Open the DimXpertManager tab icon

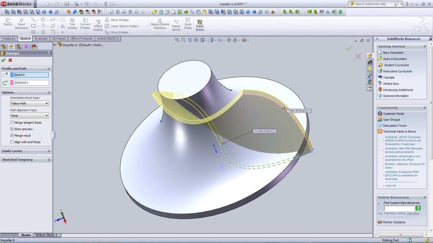pos(26,47)
